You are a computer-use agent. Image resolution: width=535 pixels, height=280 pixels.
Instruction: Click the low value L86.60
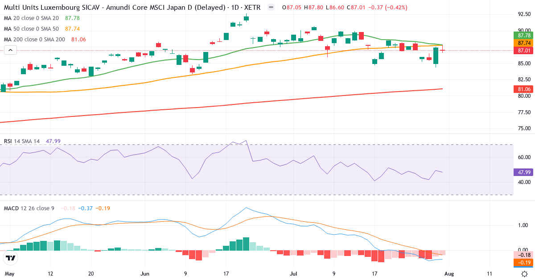tap(335, 8)
